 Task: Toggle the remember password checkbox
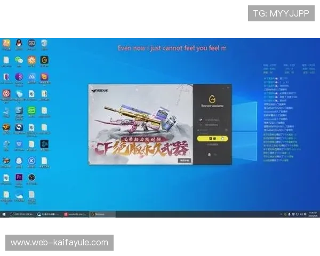198,130
